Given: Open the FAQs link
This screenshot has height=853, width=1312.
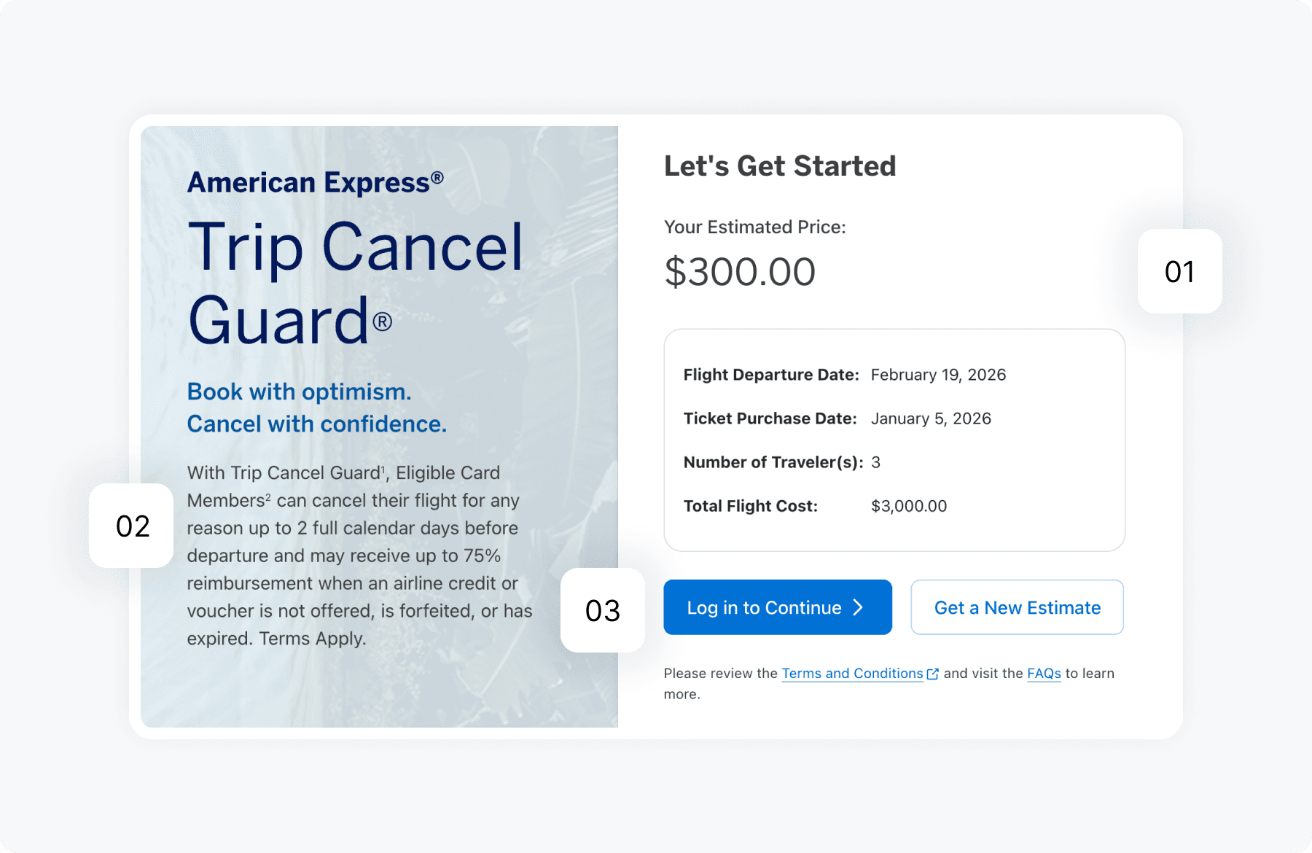Looking at the screenshot, I should 1044,674.
